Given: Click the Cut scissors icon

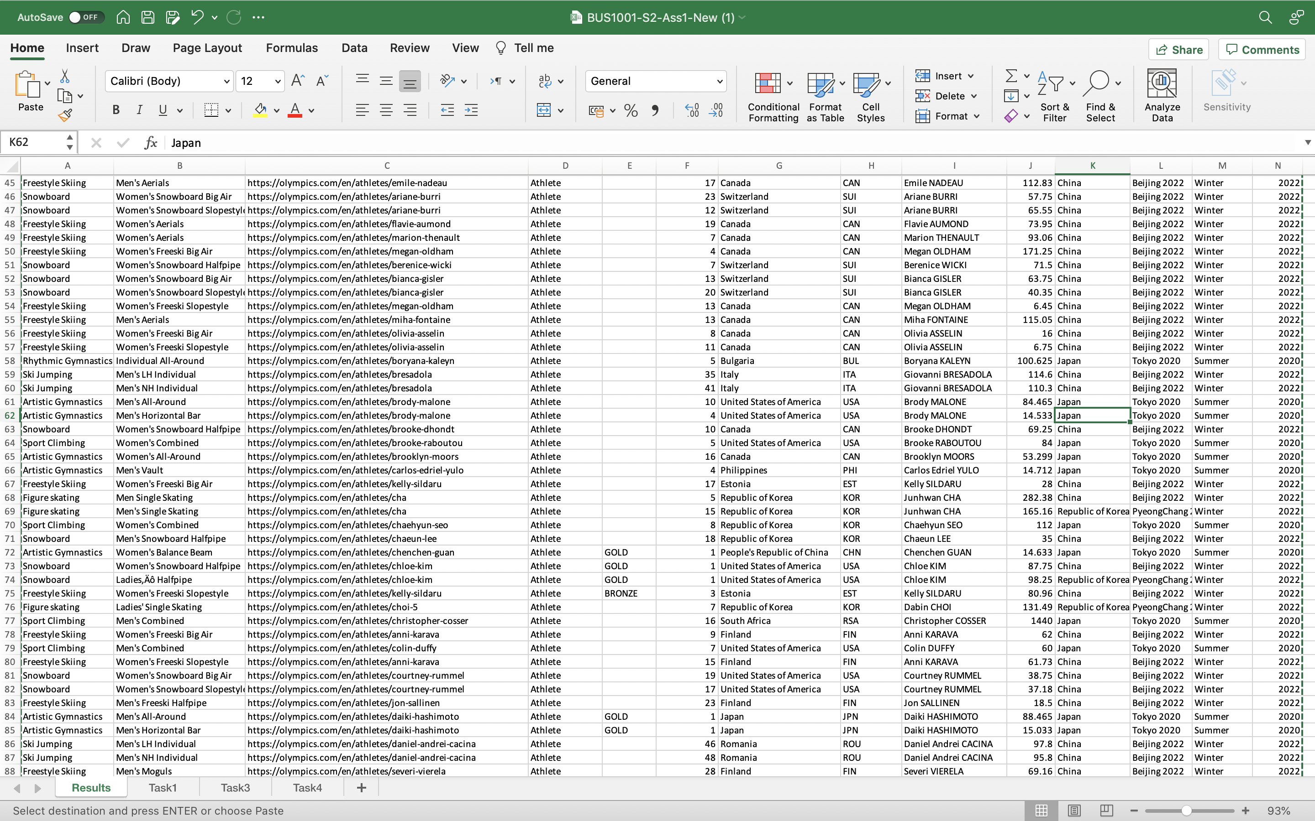Looking at the screenshot, I should pos(65,76).
